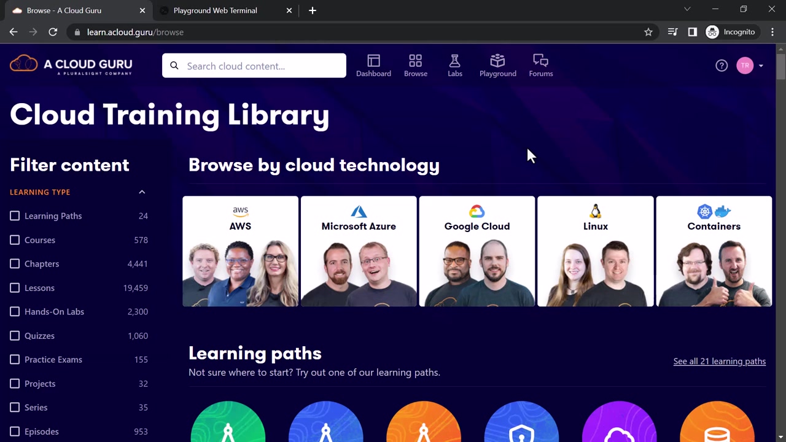Image resolution: width=786 pixels, height=442 pixels.
Task: Switch to the Playground Web Terminal tab
Action: pos(226,10)
